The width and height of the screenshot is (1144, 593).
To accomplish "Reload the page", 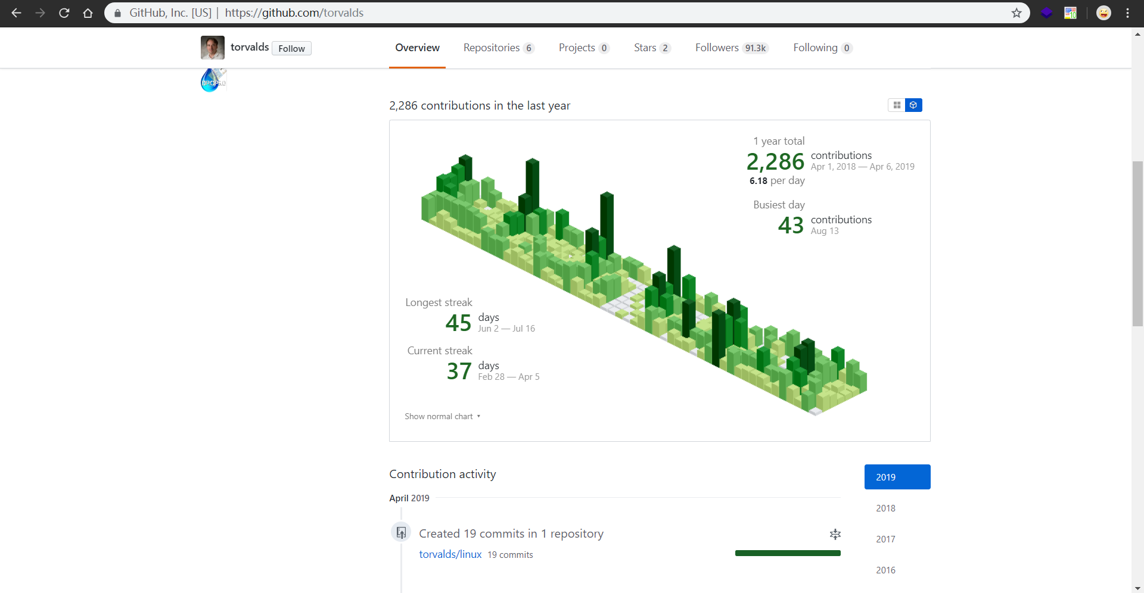I will pyautogui.click(x=64, y=13).
